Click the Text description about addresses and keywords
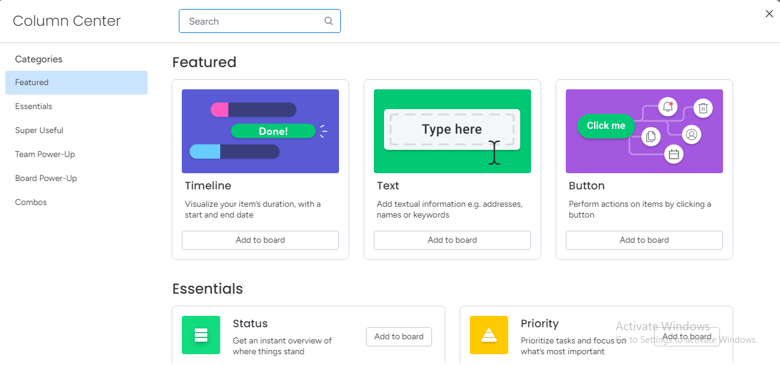This screenshot has height=365, width=780. [x=449, y=210]
